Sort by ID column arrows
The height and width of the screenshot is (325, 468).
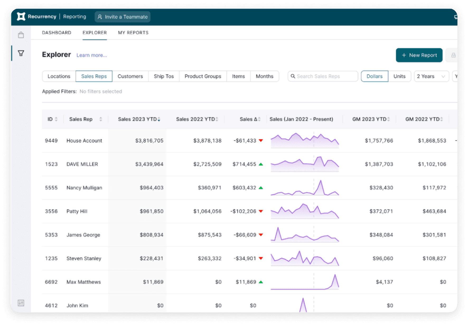(x=56, y=119)
